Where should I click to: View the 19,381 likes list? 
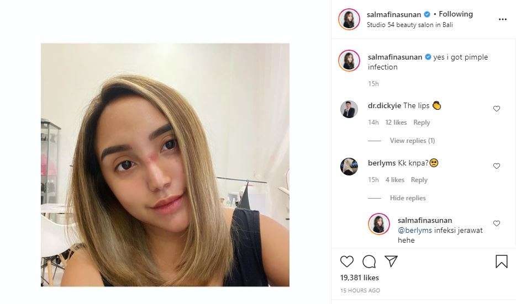click(x=359, y=278)
